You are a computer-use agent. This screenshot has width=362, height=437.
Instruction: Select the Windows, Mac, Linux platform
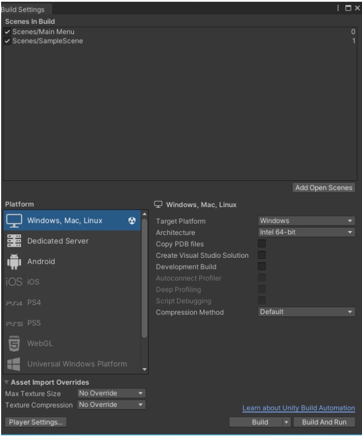coord(72,221)
